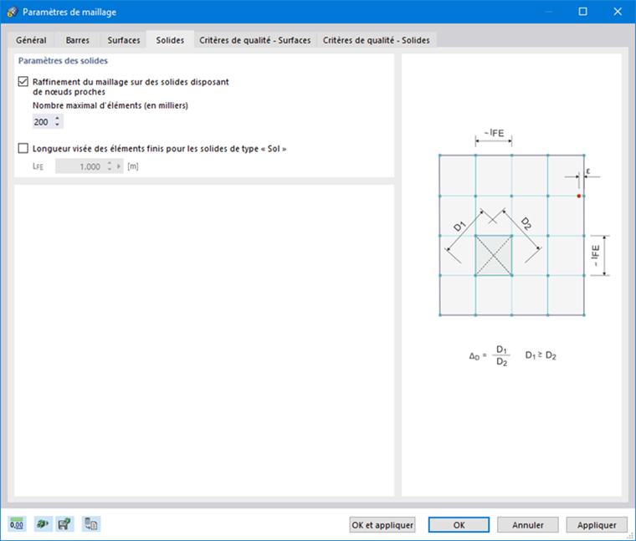Confirm with the OK button
This screenshot has height=541, width=636.
point(459,525)
